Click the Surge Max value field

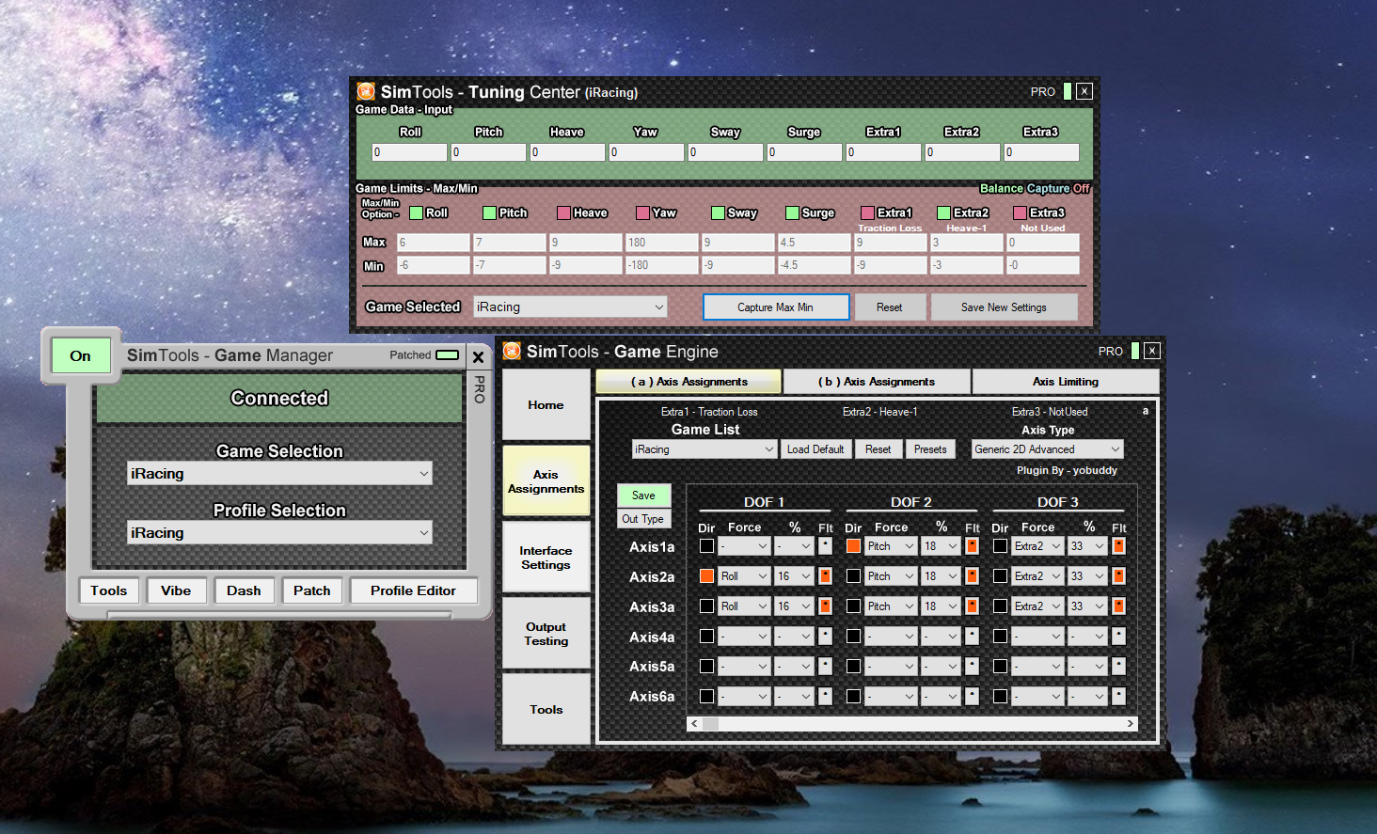click(815, 242)
